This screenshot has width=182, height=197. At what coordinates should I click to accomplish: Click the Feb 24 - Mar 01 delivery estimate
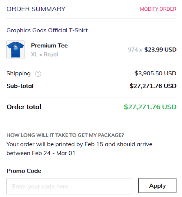pyautogui.click(x=54, y=153)
